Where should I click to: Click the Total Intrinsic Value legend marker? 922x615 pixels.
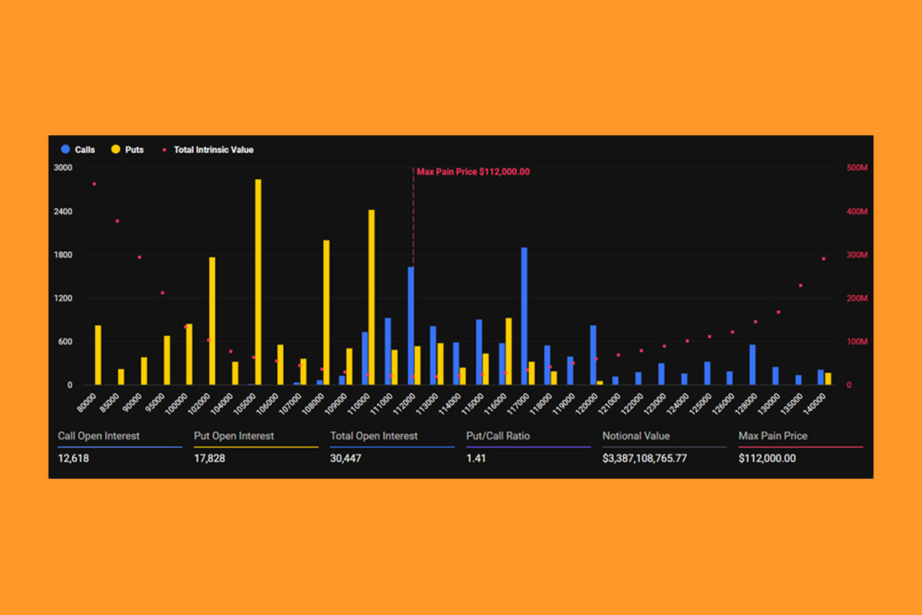(164, 149)
